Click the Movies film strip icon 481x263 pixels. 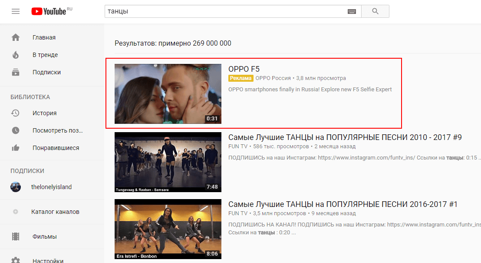click(16, 236)
